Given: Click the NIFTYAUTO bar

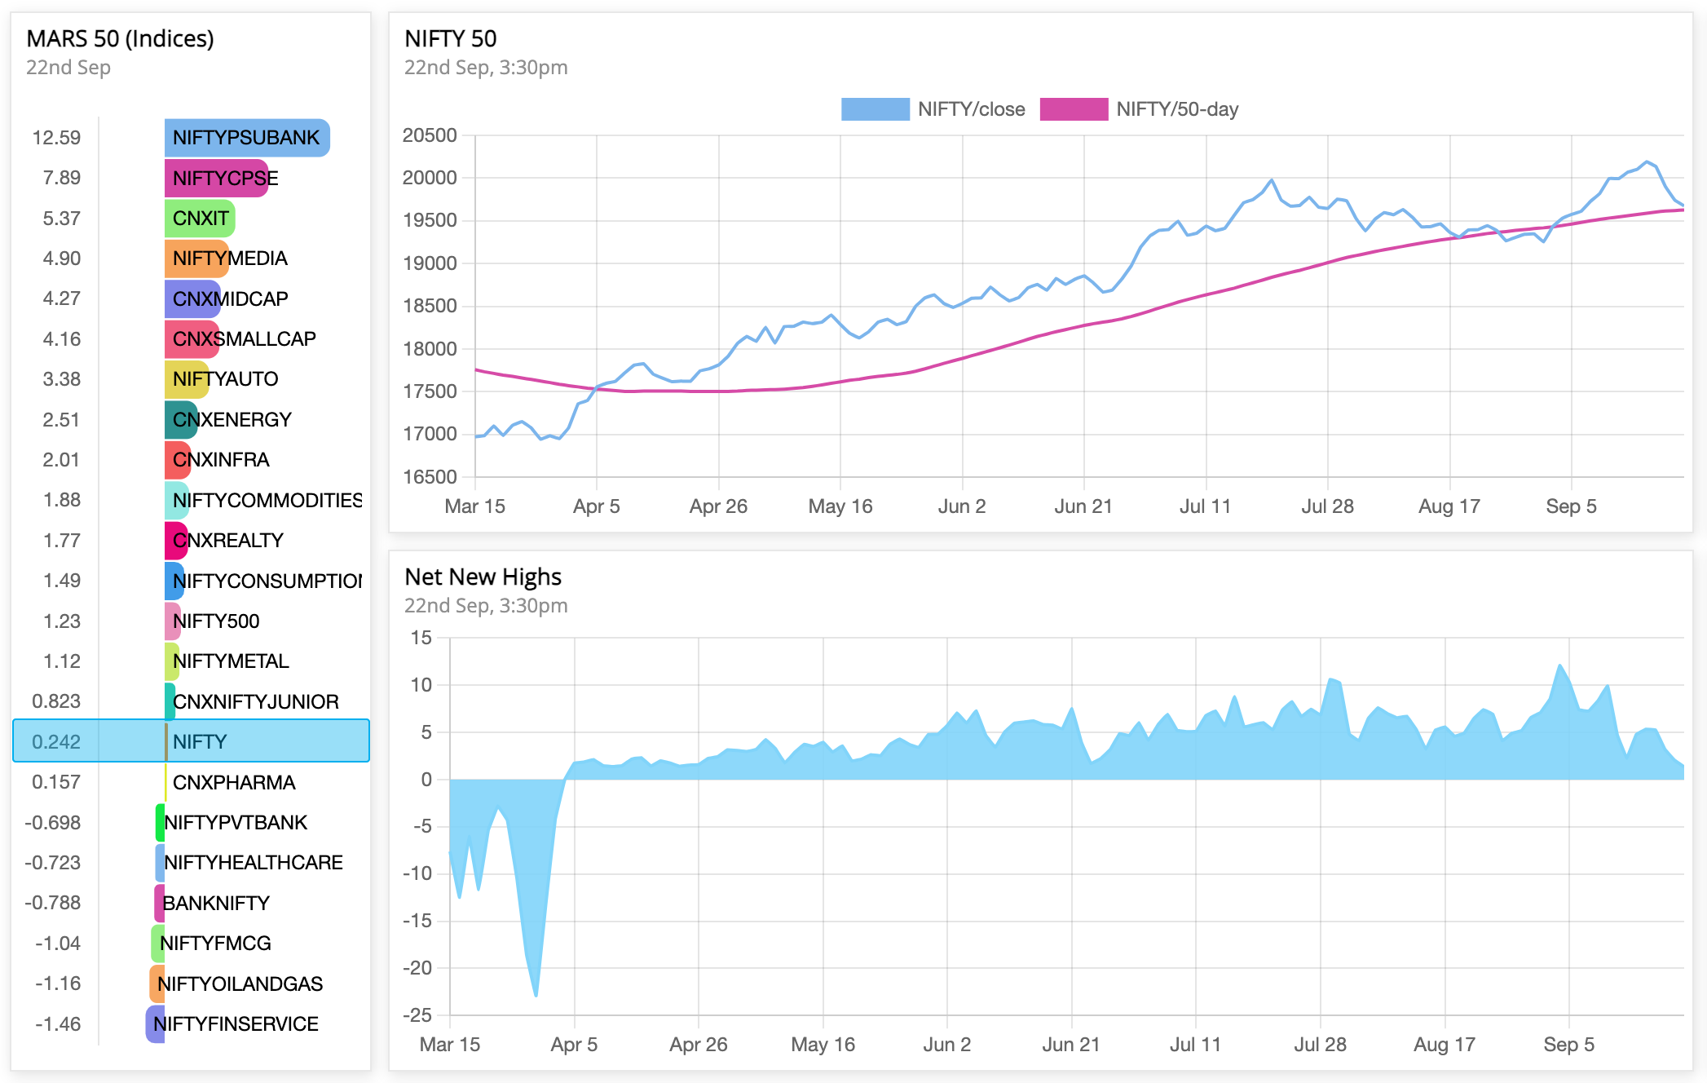Looking at the screenshot, I should [186, 379].
